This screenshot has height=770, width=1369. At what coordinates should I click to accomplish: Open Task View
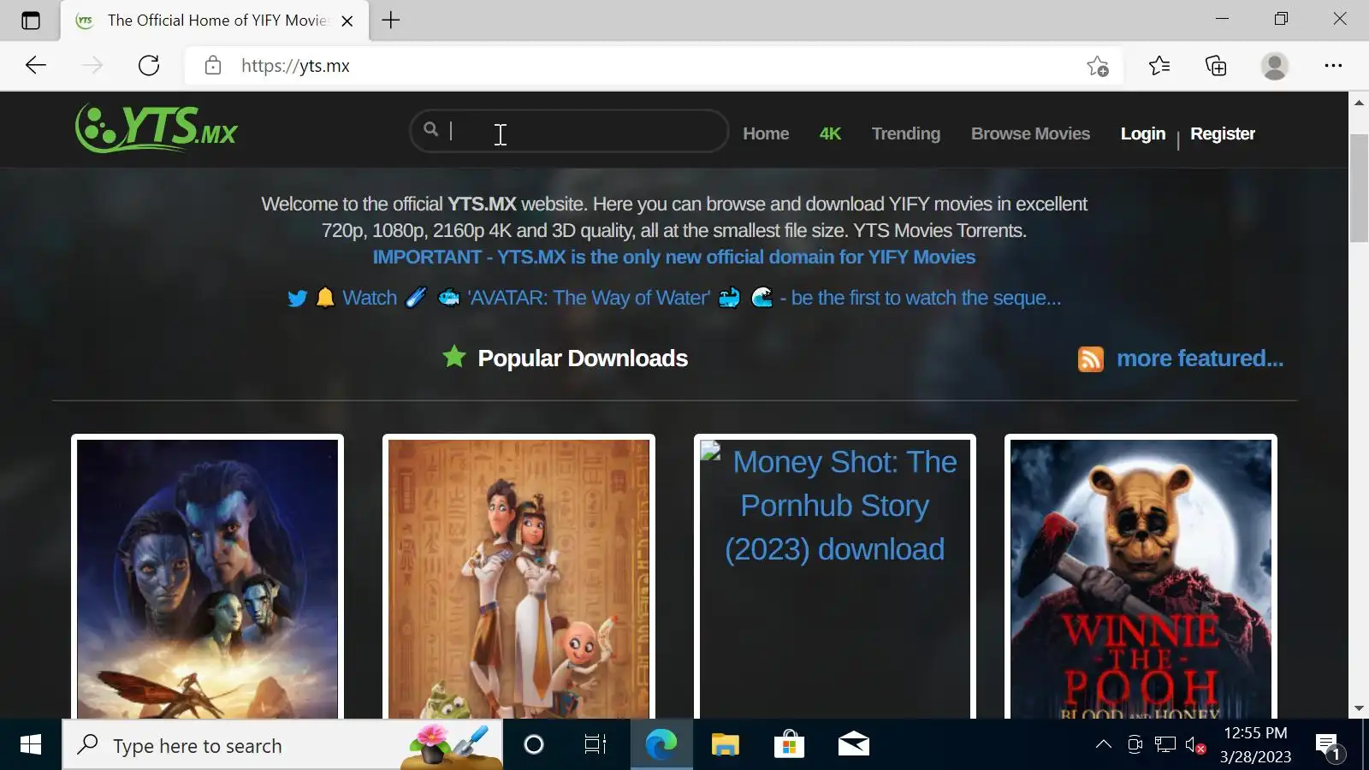click(x=596, y=745)
